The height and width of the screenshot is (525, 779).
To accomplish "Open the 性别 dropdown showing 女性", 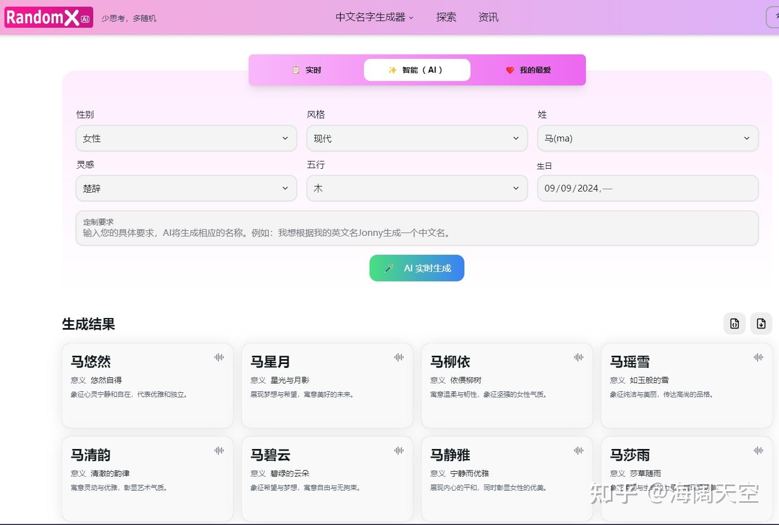I will coord(186,138).
